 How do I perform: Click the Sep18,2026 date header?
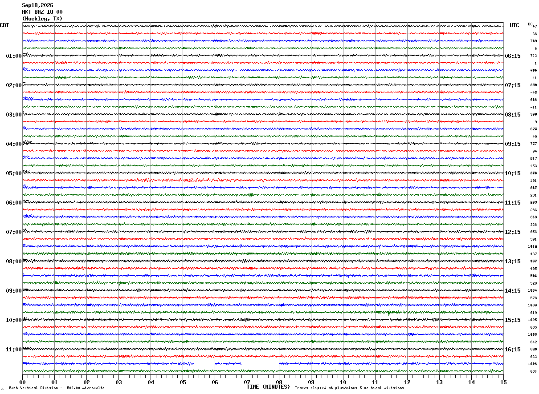tap(37, 5)
